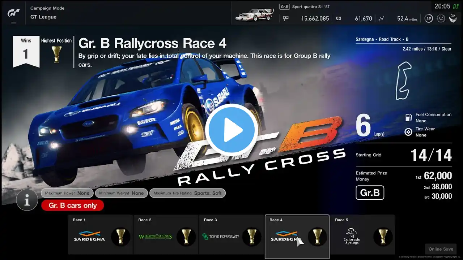The width and height of the screenshot is (463, 260).
Task: Click the 20:05 clock
Action: 442,6
